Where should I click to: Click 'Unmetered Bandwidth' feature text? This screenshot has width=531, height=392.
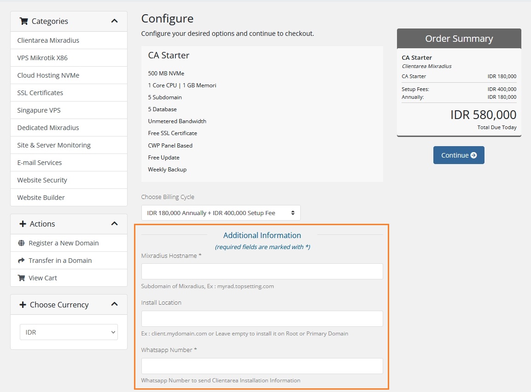(x=177, y=121)
